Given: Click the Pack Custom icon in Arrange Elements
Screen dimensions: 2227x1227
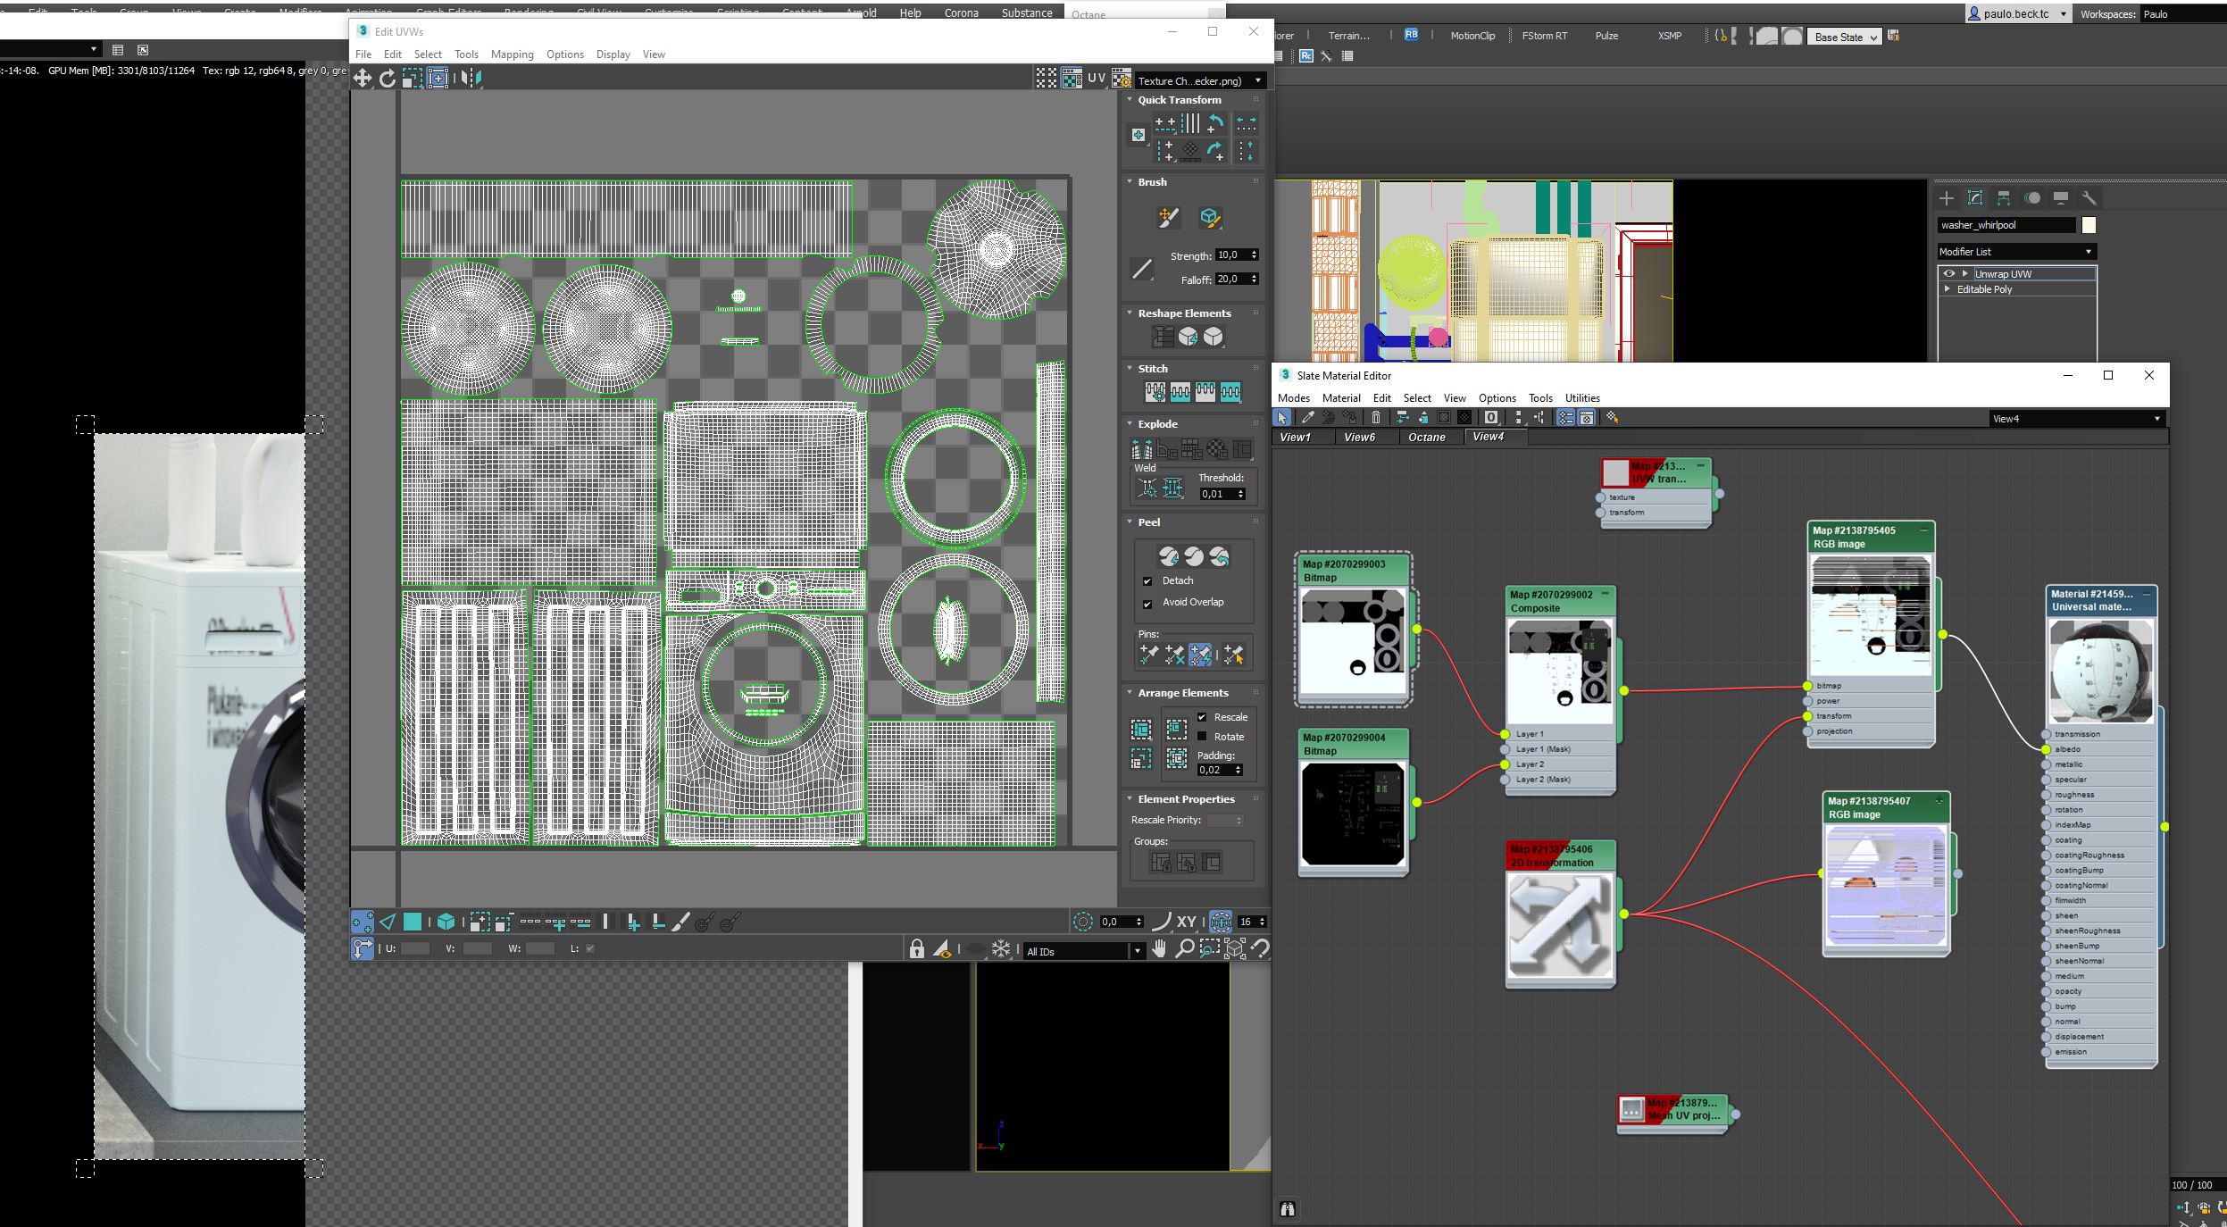Looking at the screenshot, I should point(1141,730).
